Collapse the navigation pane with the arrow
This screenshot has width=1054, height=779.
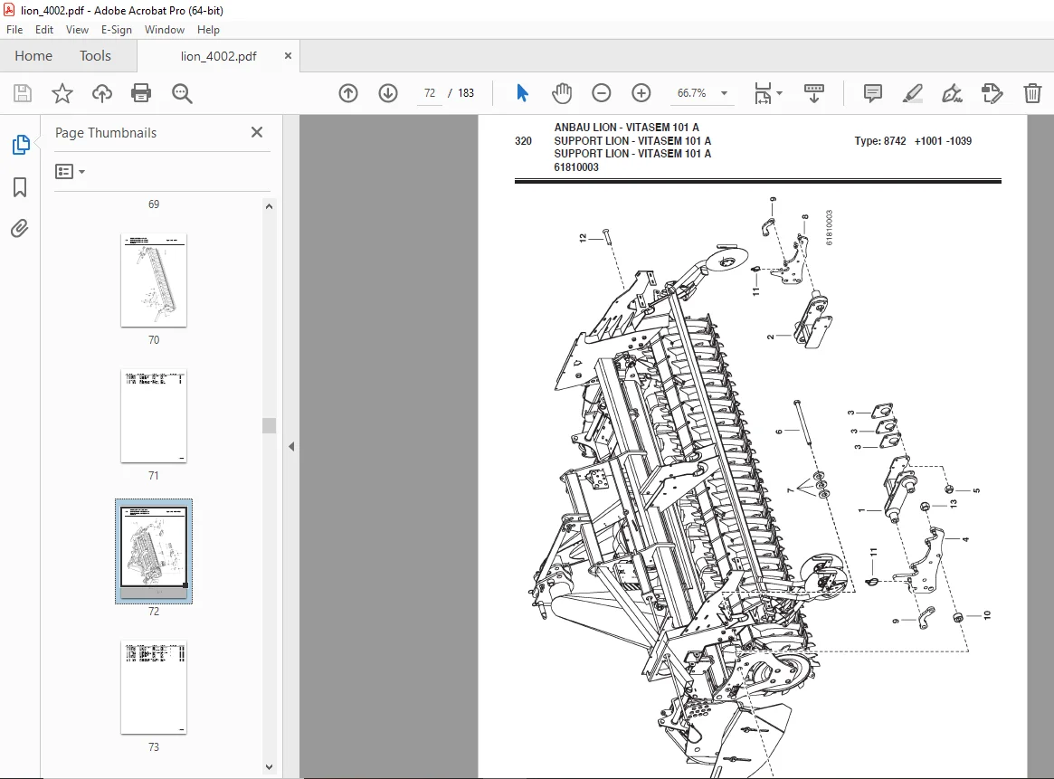(291, 446)
